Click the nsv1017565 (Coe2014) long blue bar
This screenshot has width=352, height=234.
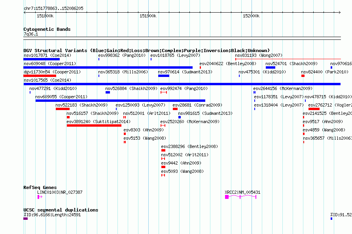point(182,84)
